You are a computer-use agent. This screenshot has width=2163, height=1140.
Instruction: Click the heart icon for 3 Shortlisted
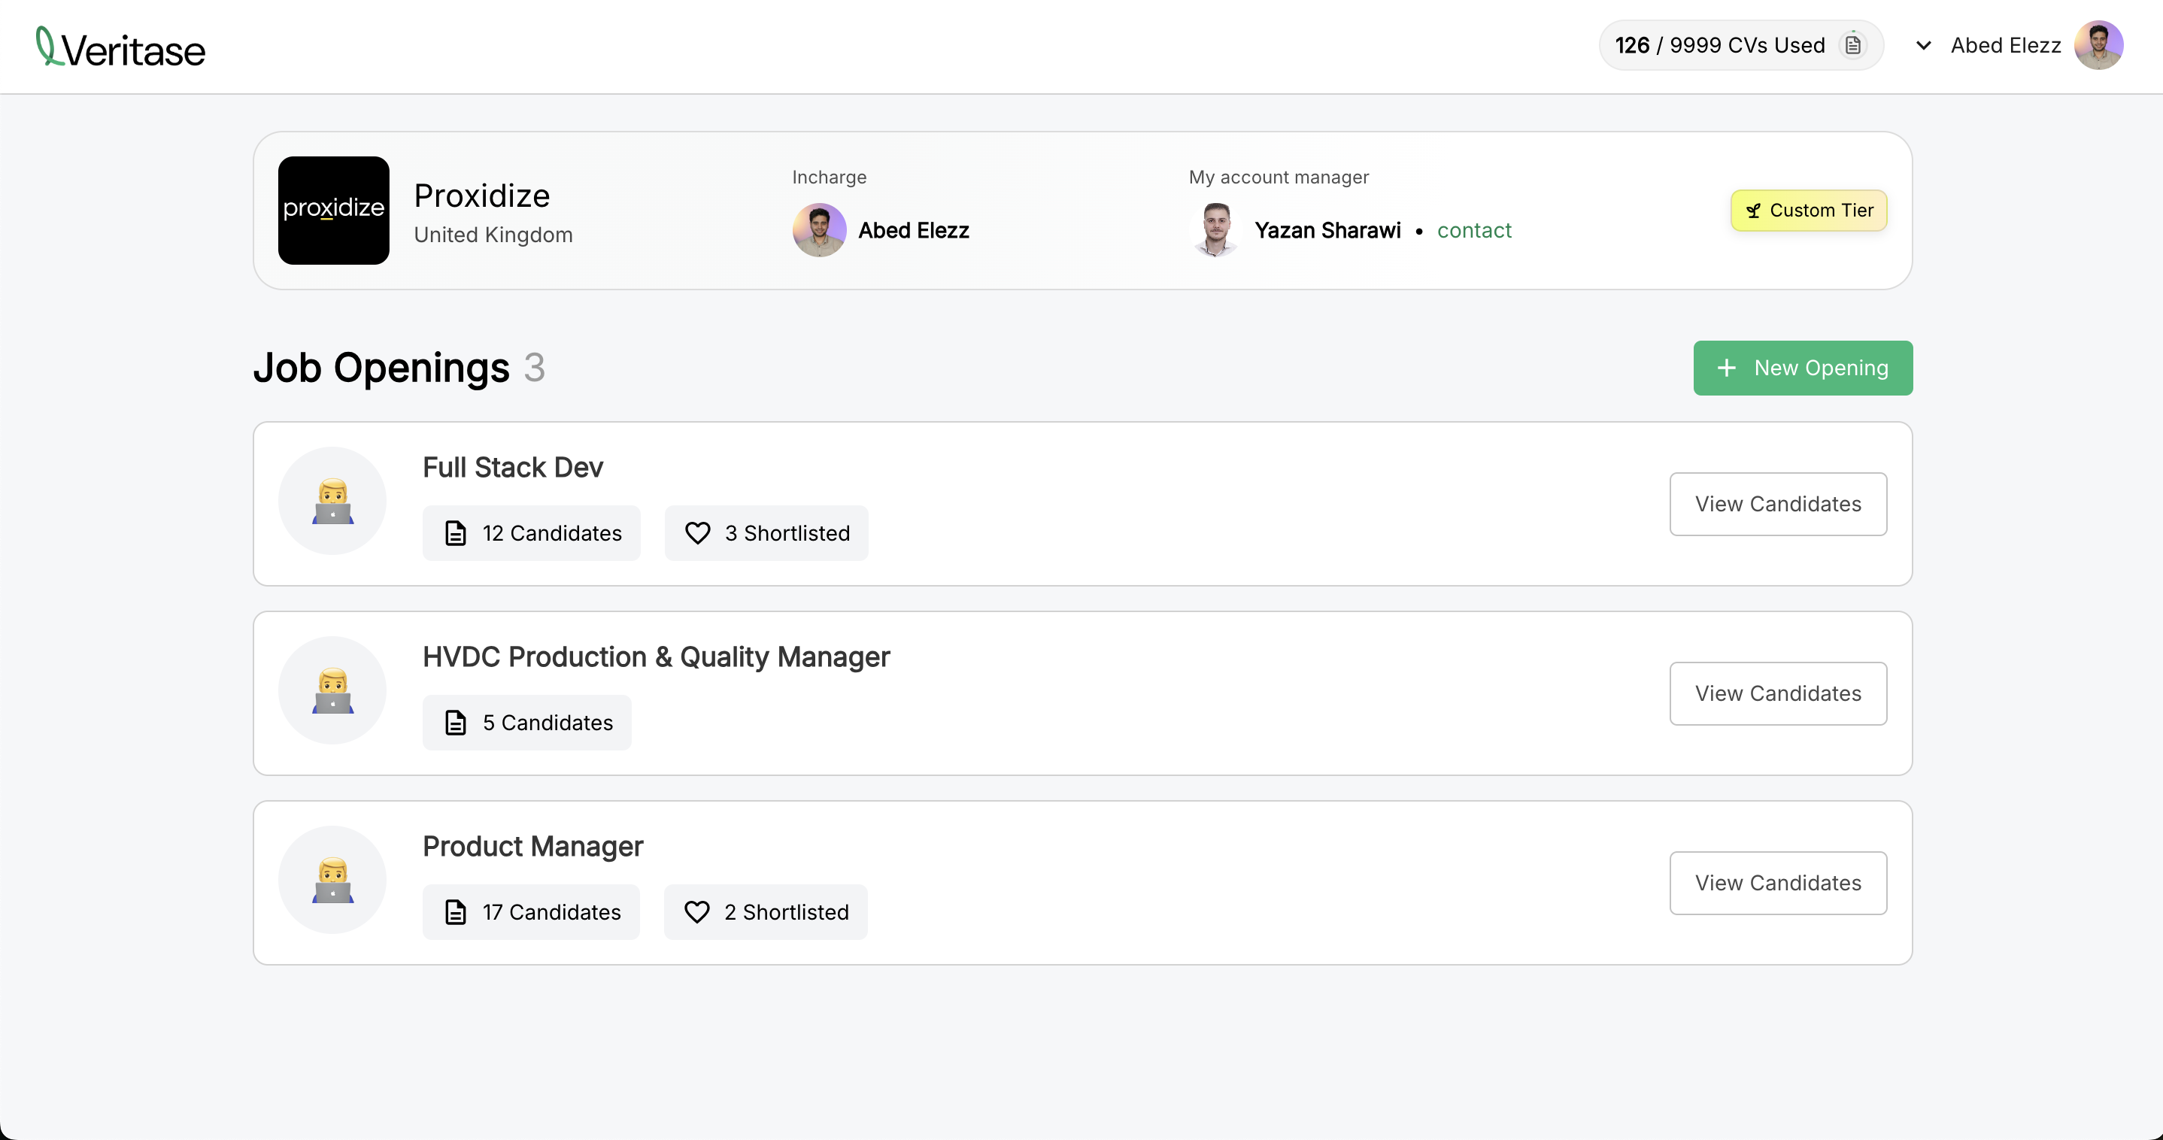click(x=698, y=533)
